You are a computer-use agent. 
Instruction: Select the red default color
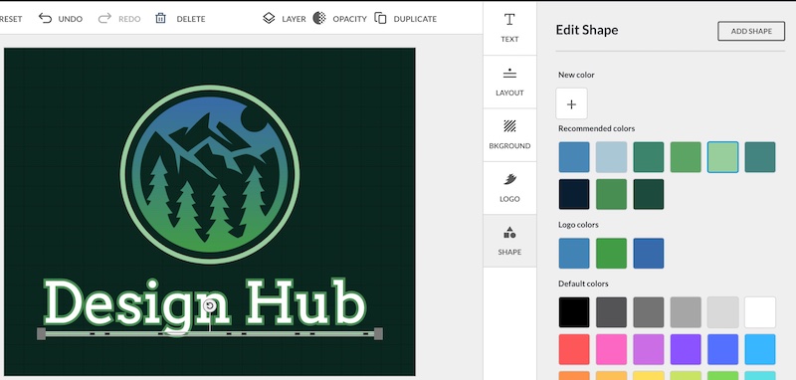click(574, 349)
